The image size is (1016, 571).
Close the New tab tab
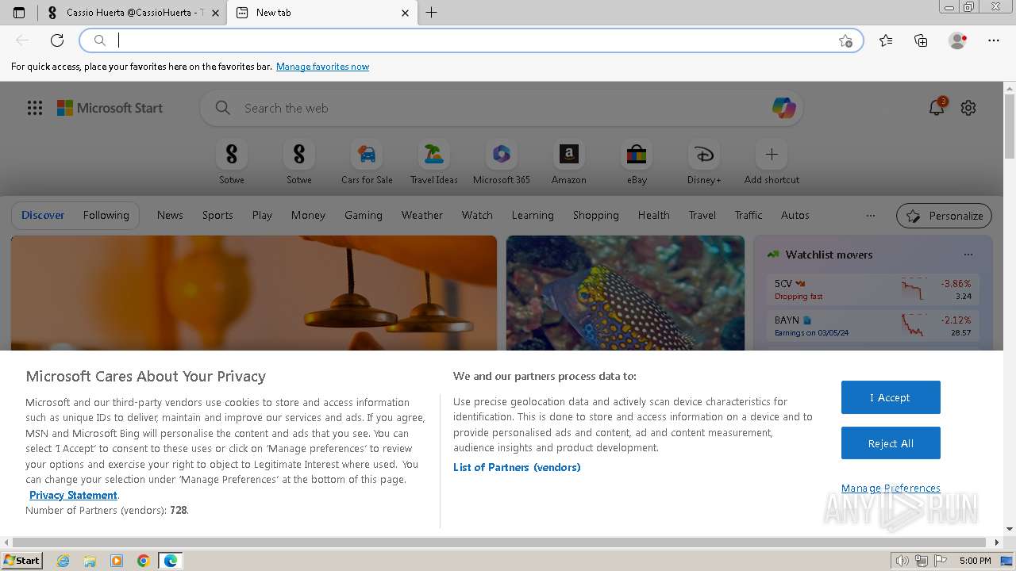click(x=405, y=13)
